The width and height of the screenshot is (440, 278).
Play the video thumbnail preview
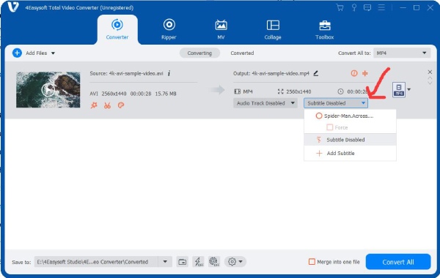coord(48,89)
